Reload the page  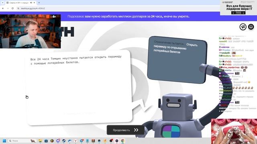tap(12, 8)
